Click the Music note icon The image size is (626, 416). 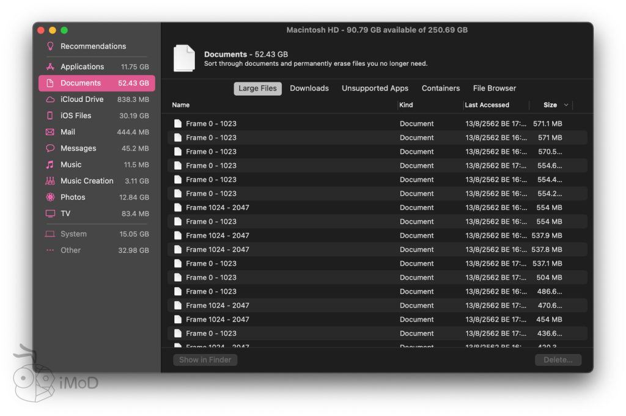(x=50, y=165)
